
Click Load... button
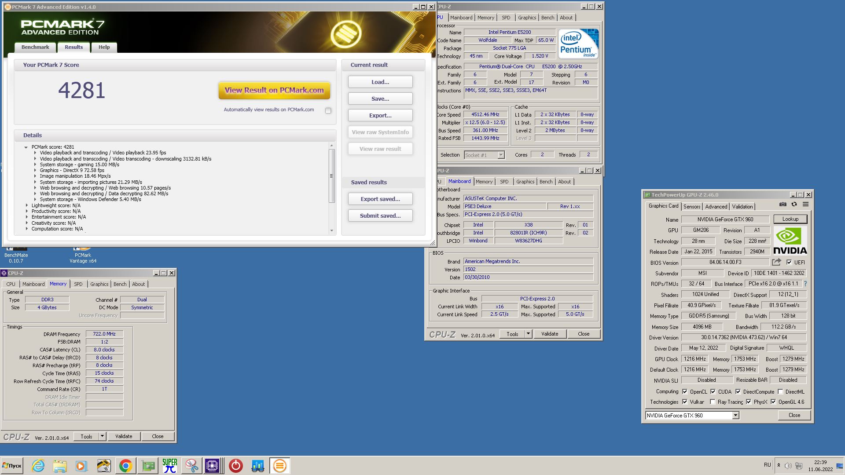pyautogui.click(x=380, y=82)
